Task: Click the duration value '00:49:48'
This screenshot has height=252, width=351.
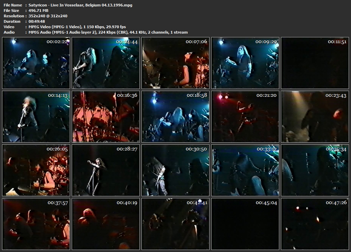Action: [x=37, y=21]
